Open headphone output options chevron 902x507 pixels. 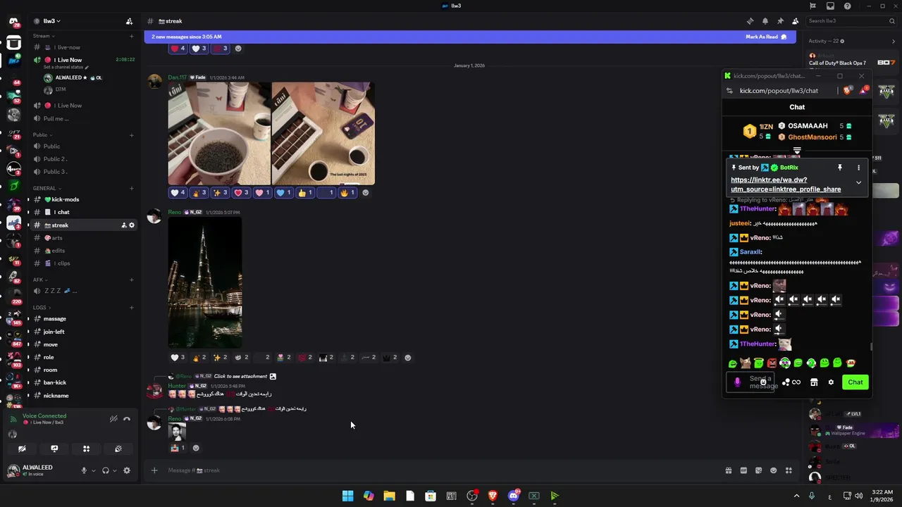pyautogui.click(x=115, y=470)
